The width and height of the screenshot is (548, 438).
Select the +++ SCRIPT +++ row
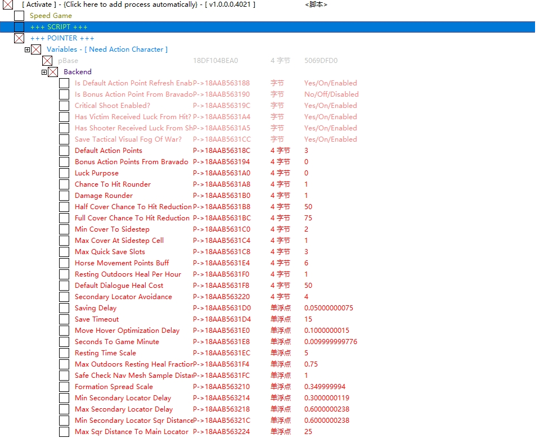click(59, 27)
